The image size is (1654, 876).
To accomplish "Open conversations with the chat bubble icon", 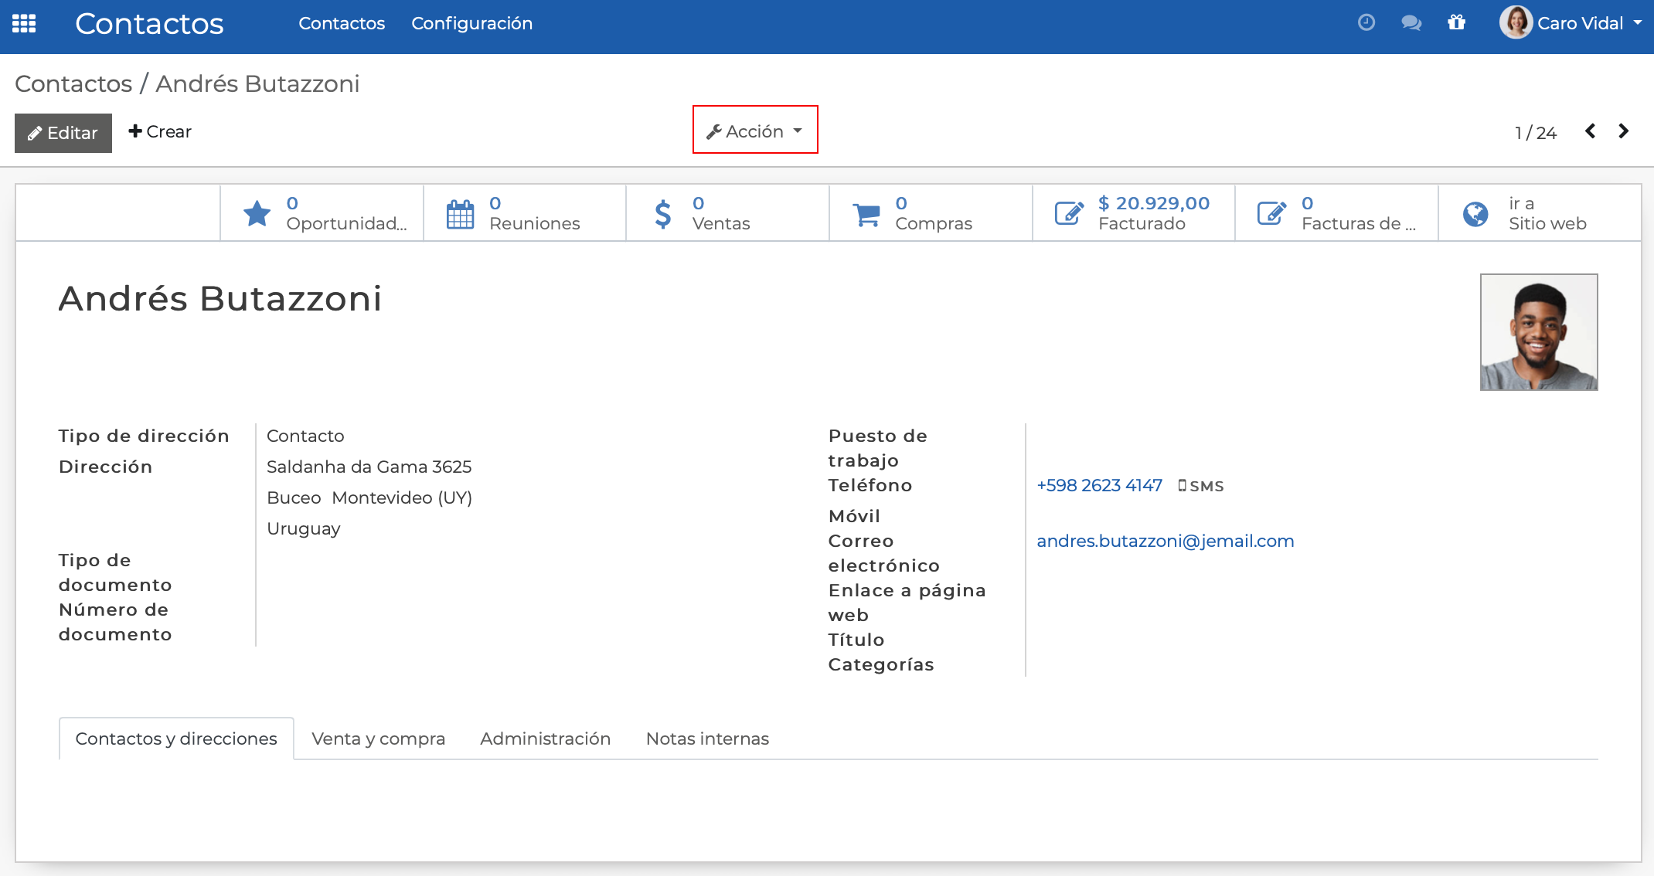I will pos(1411,23).
